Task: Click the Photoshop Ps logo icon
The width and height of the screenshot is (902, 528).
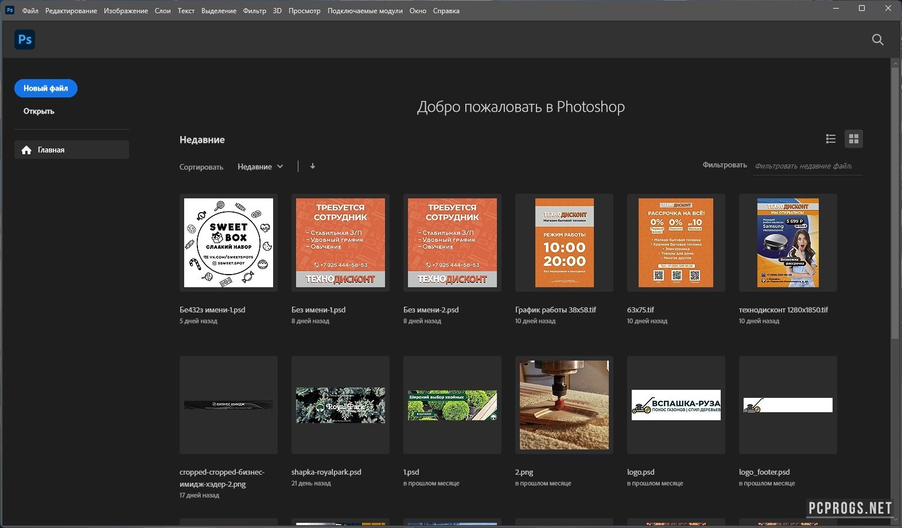Action: tap(25, 40)
